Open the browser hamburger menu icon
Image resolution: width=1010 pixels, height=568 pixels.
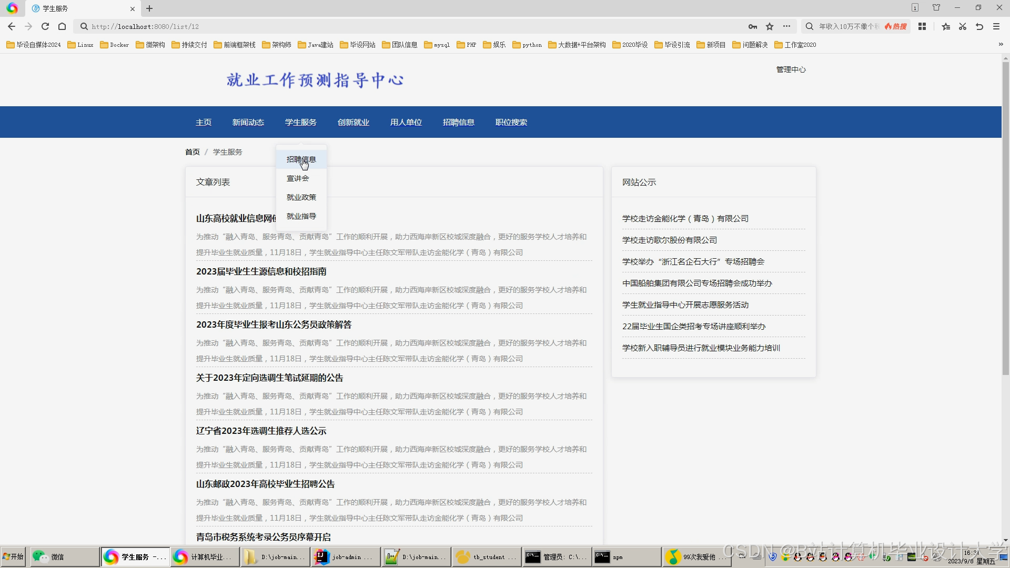click(996, 26)
